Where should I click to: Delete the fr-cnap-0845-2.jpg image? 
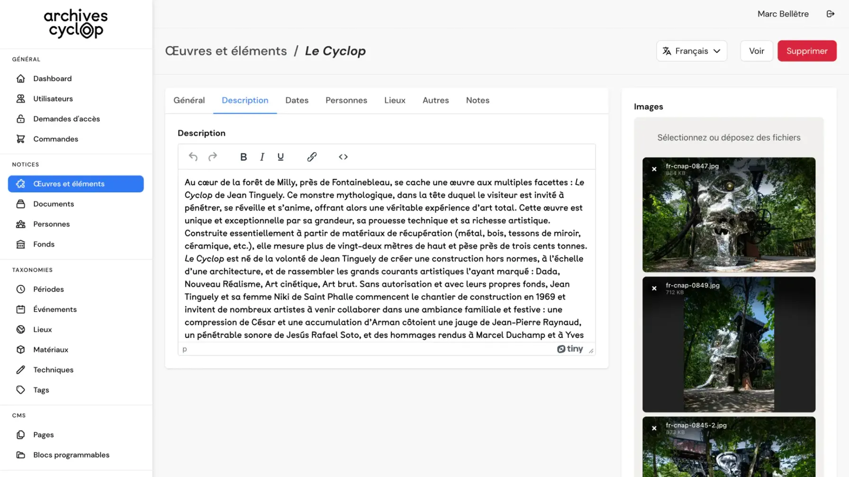654,428
